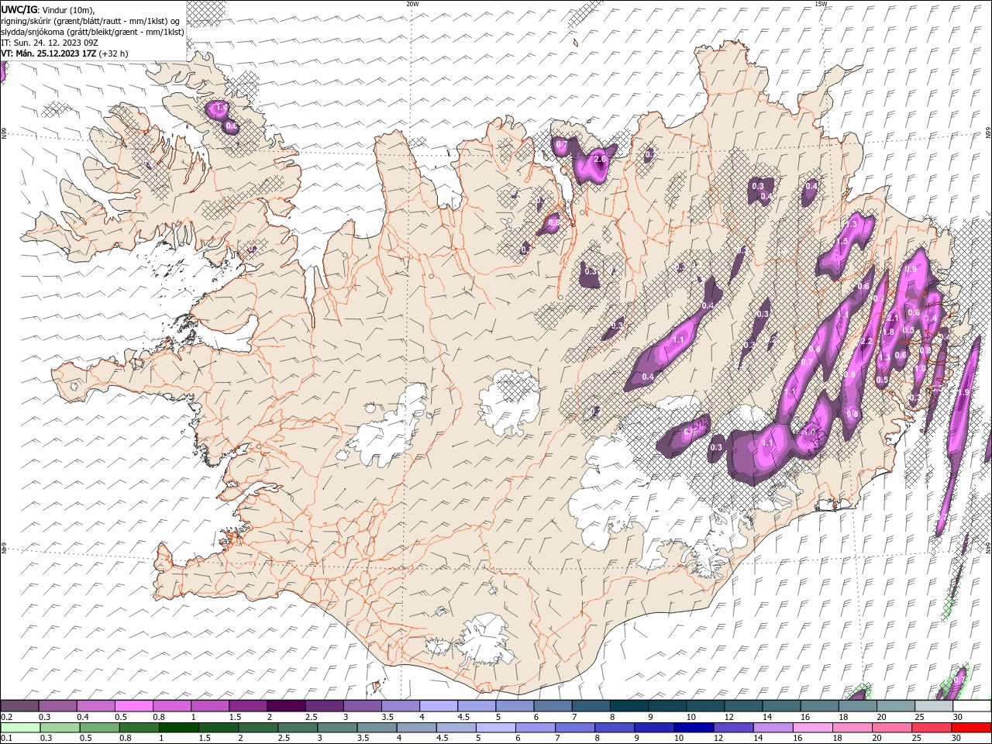Select the snow legend swatch labeled 14
Screen dimensions: 992x744
tap(781, 706)
